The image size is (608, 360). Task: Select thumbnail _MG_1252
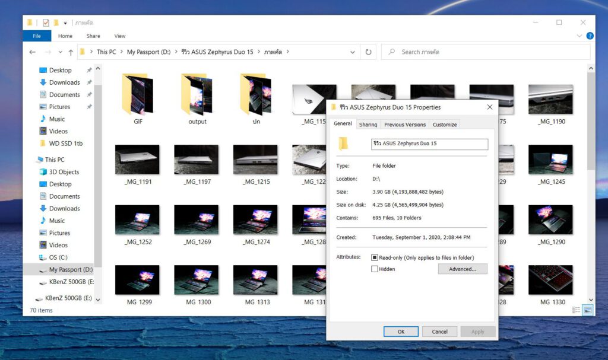coord(137,219)
